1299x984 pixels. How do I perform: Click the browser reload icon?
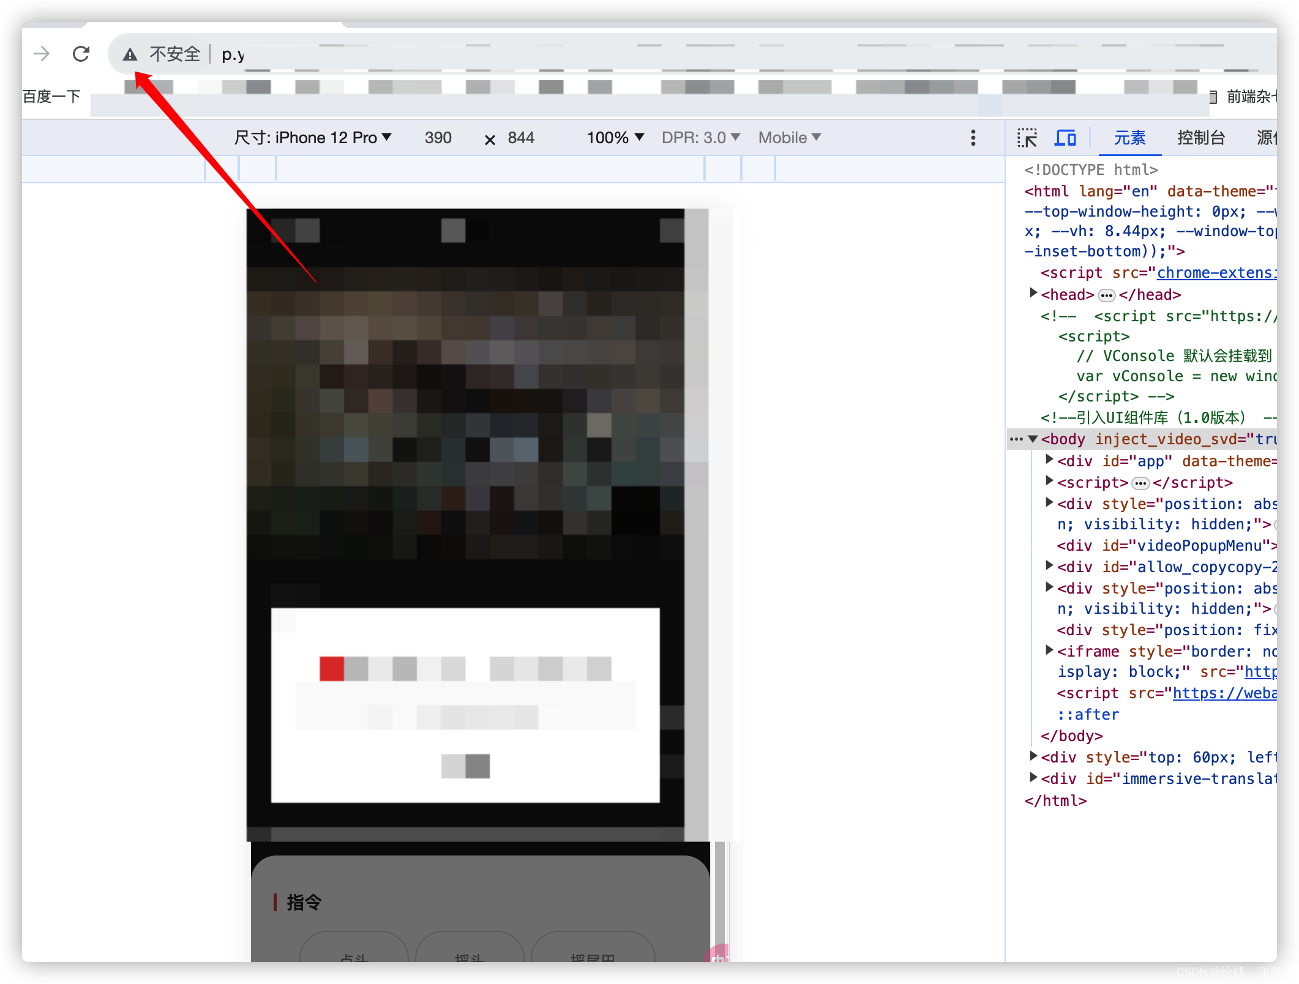(x=81, y=54)
